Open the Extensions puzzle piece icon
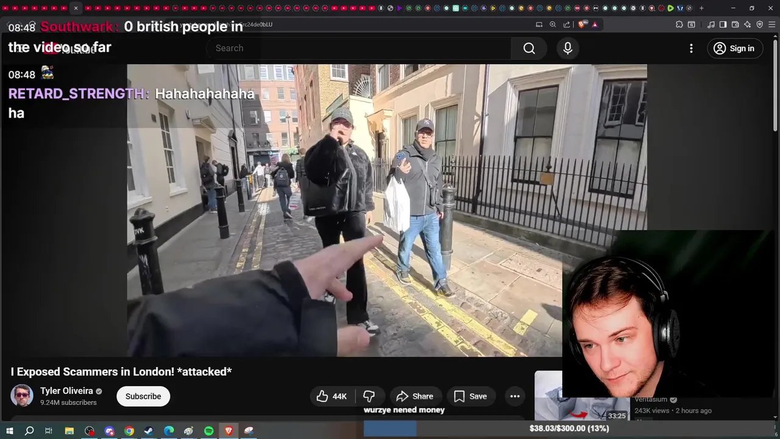 pos(679,24)
